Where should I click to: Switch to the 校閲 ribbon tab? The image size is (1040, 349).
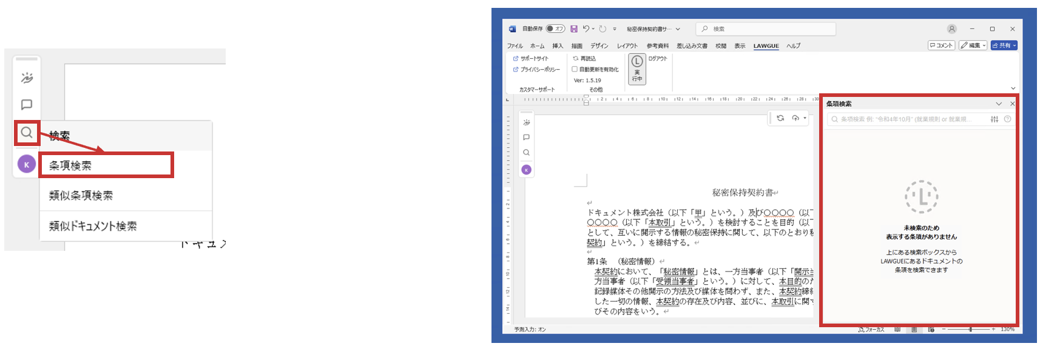(x=721, y=46)
